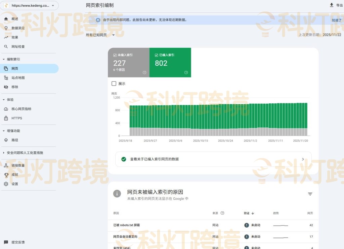This screenshot has width=344, height=249.
Task: Open the 网页会自动重定向 reason row
Action: tap(213, 237)
